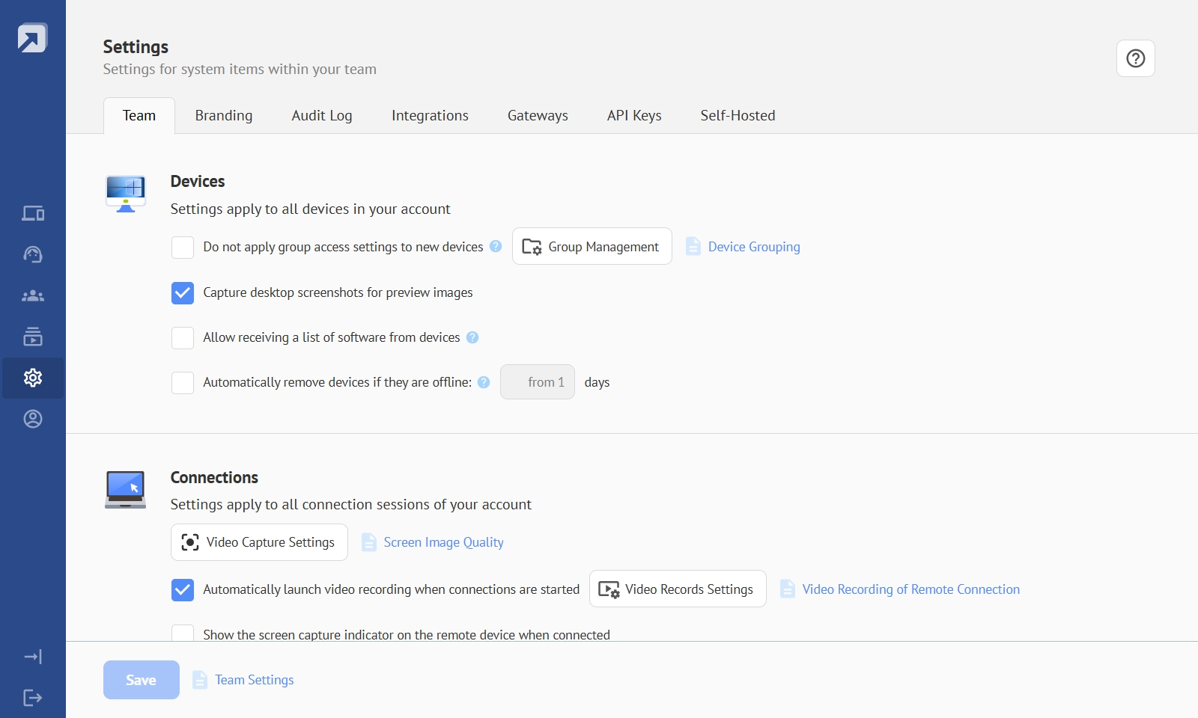The image size is (1198, 718).
Task: Open the Audit Log tab
Action: (322, 116)
